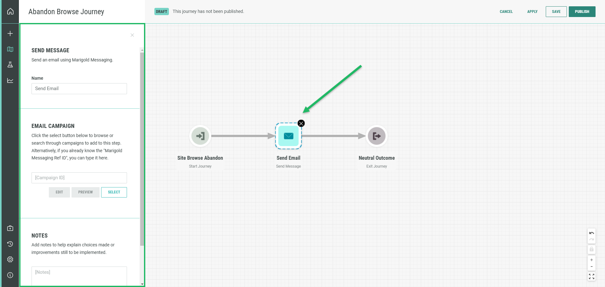The image size is (605, 287).
Task: Select the Neutral Outcome exit node
Action: (x=377, y=136)
